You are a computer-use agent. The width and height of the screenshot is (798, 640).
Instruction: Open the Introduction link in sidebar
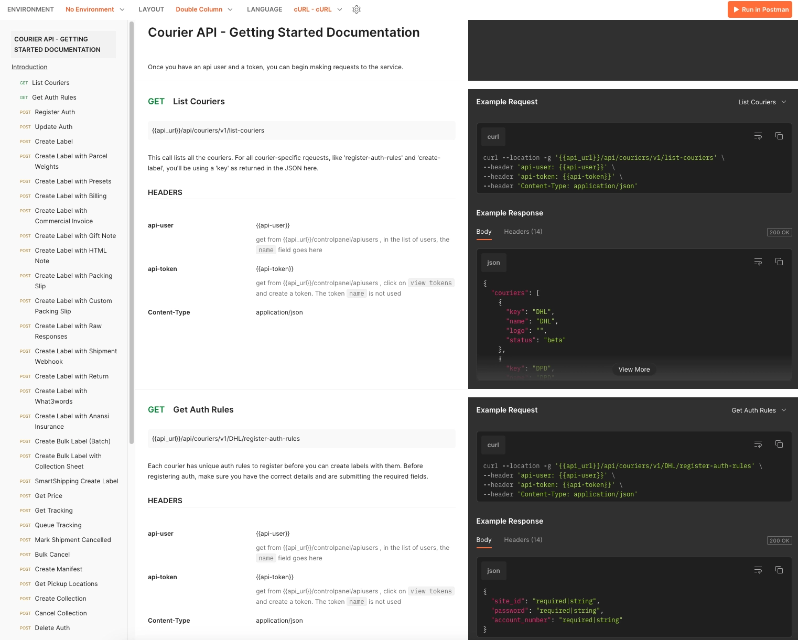[x=29, y=67]
